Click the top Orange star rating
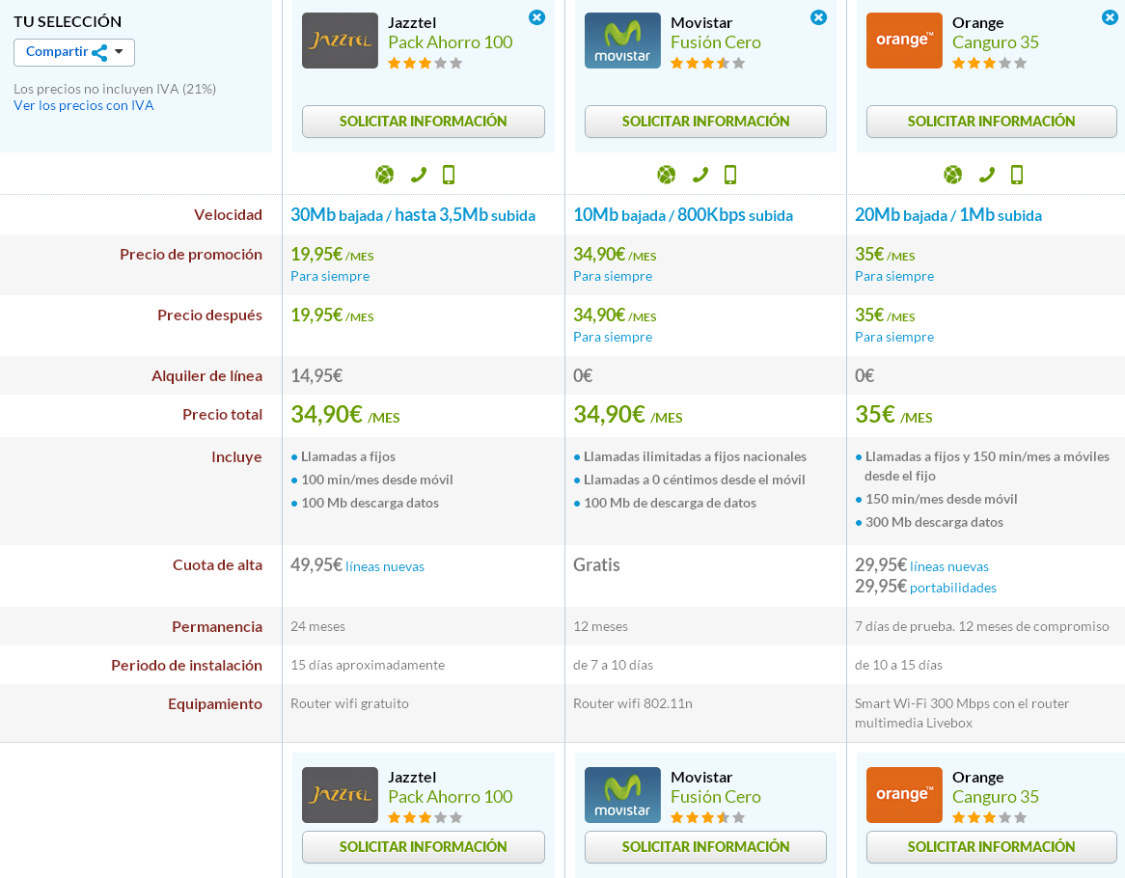This screenshot has width=1125, height=878. click(x=989, y=63)
